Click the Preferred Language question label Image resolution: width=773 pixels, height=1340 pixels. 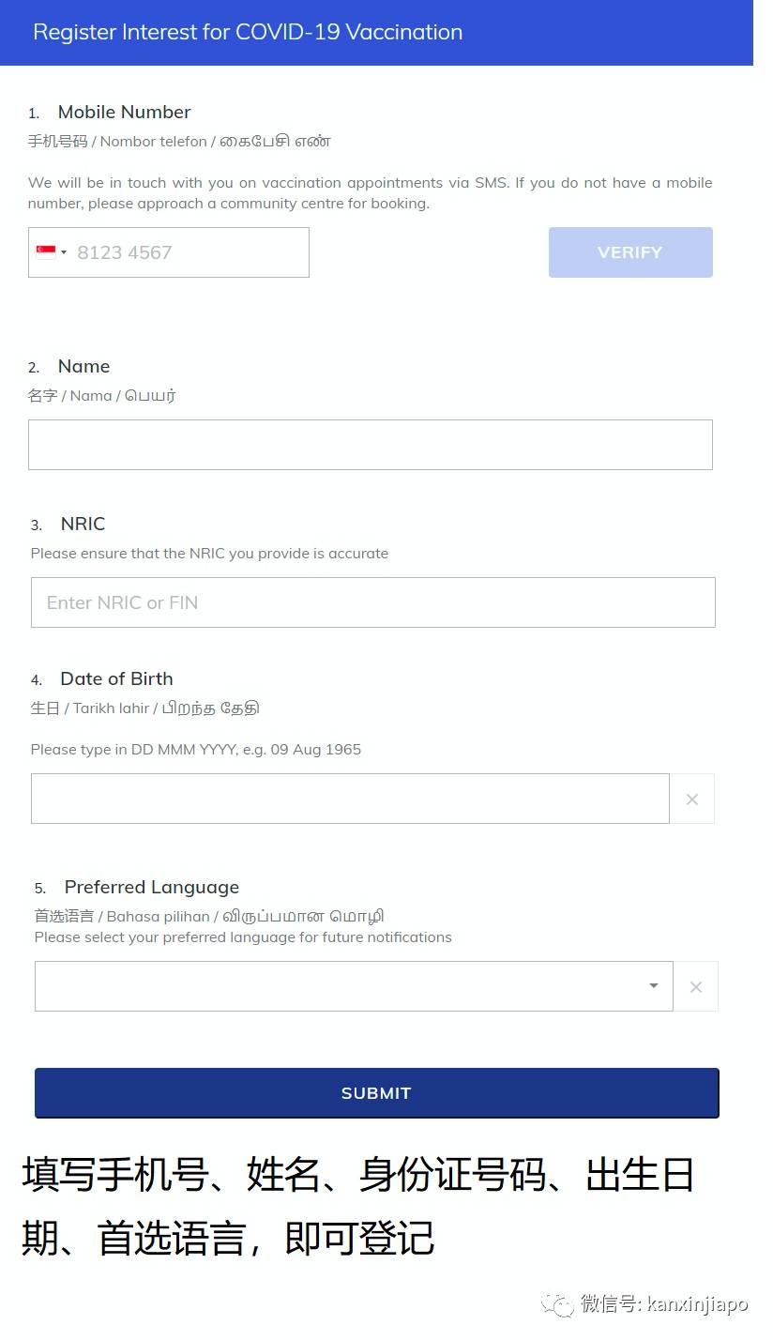151,887
